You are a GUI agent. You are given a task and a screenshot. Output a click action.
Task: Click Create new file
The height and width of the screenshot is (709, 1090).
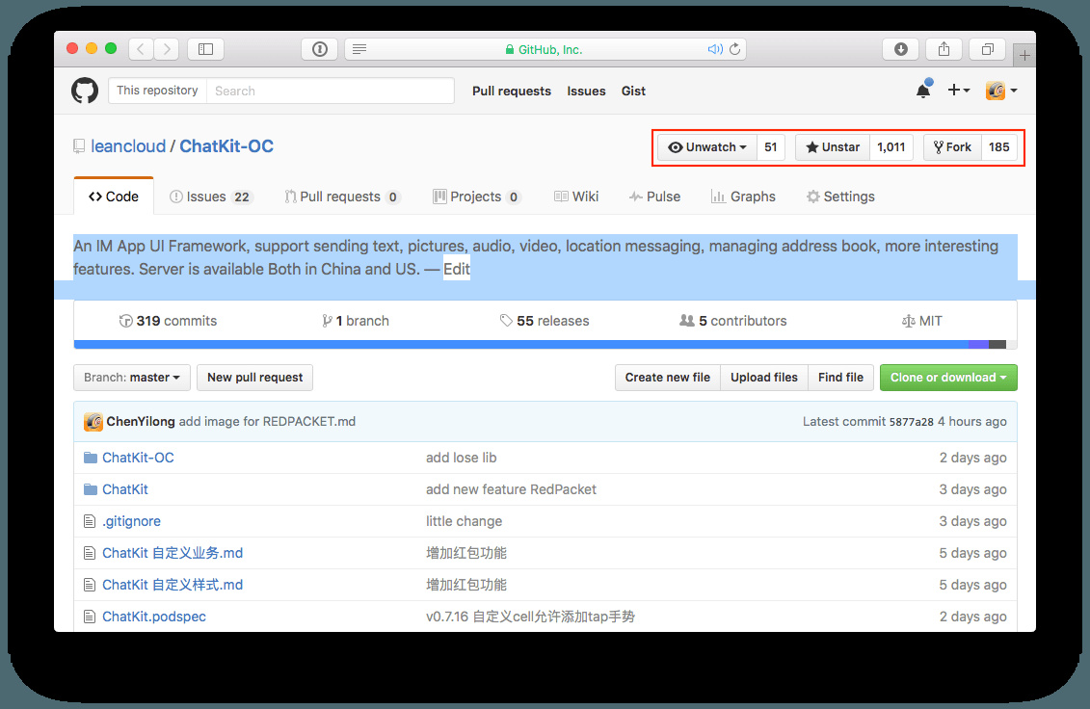pyautogui.click(x=667, y=378)
